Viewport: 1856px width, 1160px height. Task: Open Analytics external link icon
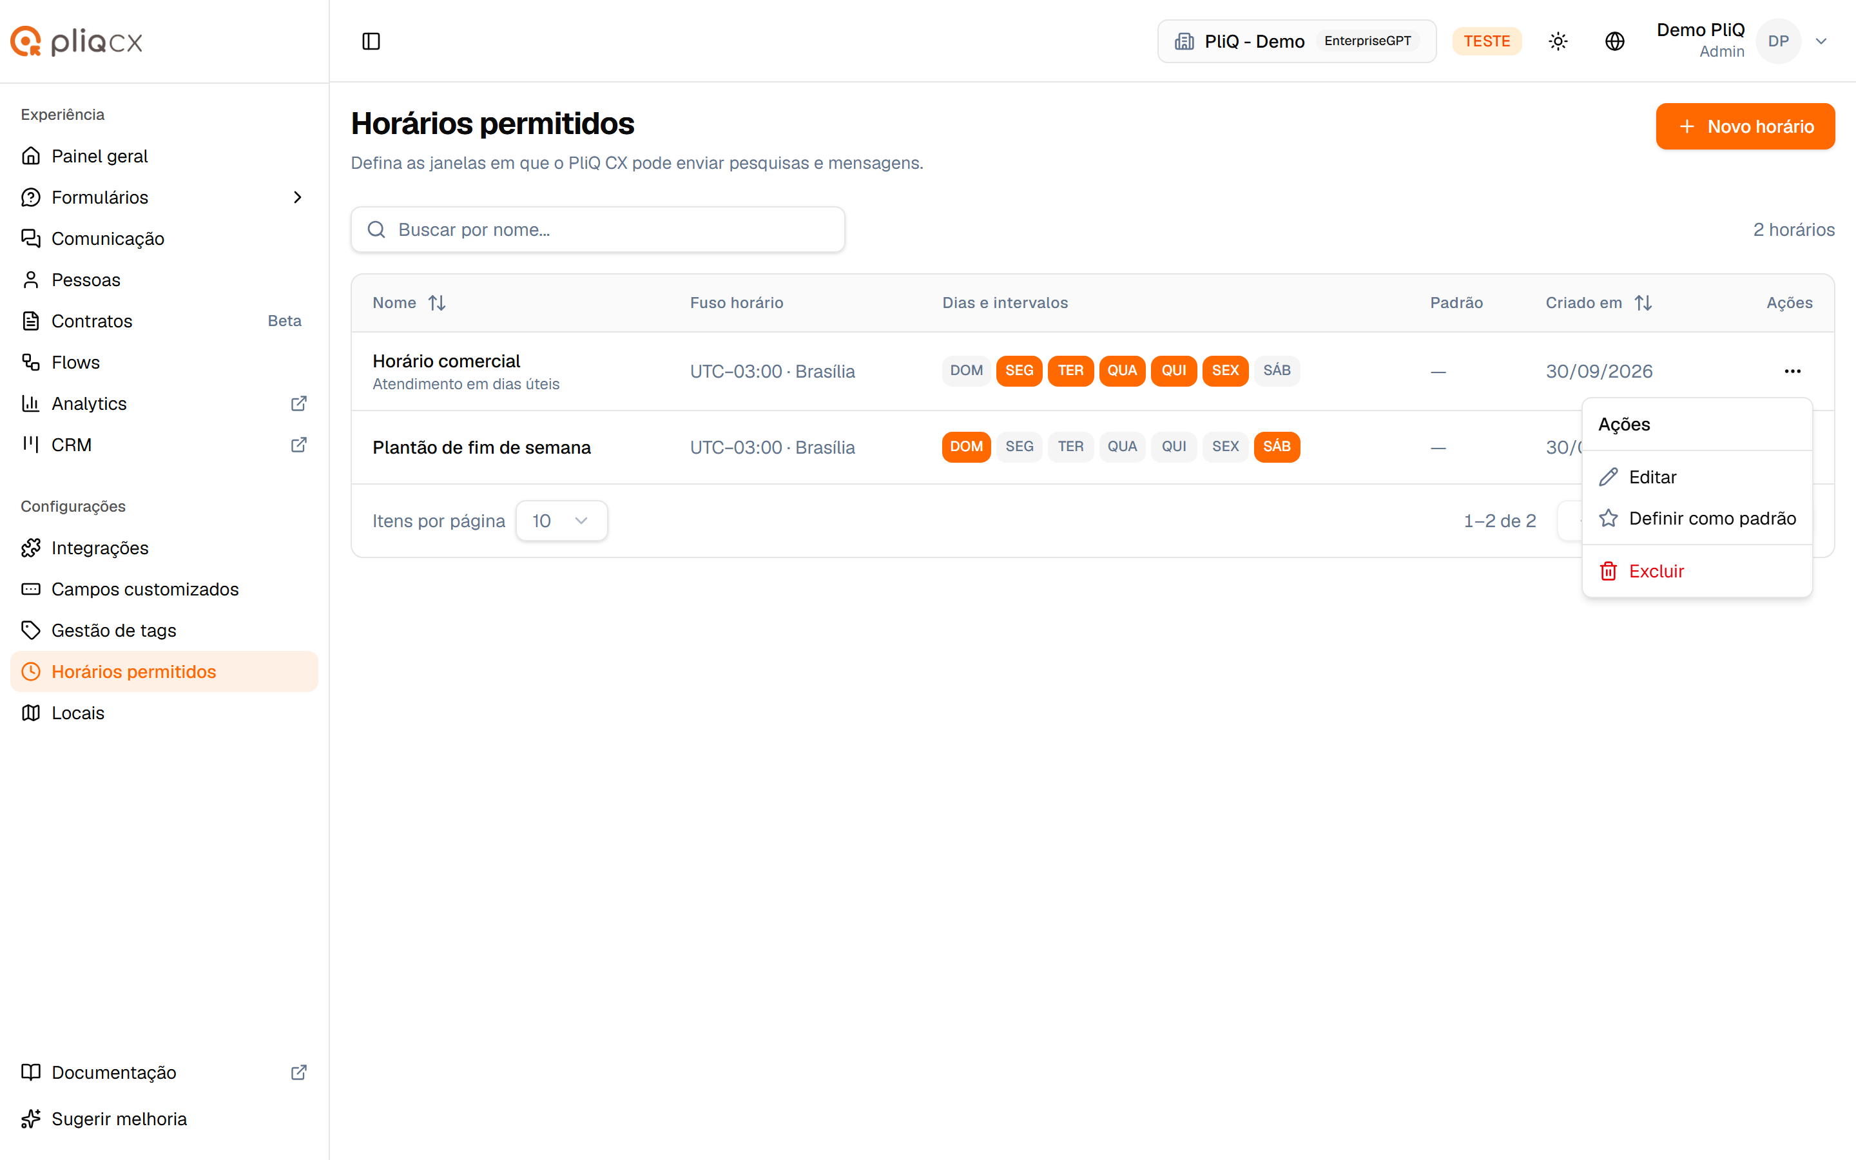click(299, 403)
